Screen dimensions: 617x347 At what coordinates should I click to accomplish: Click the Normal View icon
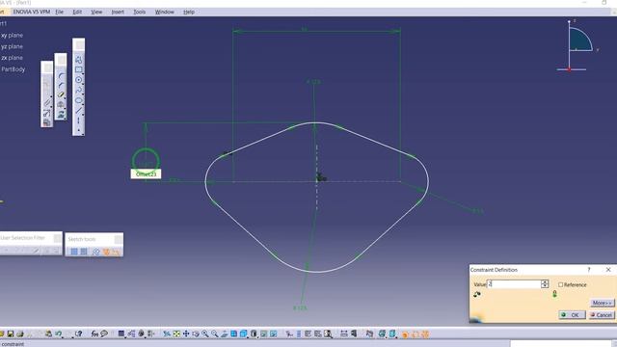(225, 334)
